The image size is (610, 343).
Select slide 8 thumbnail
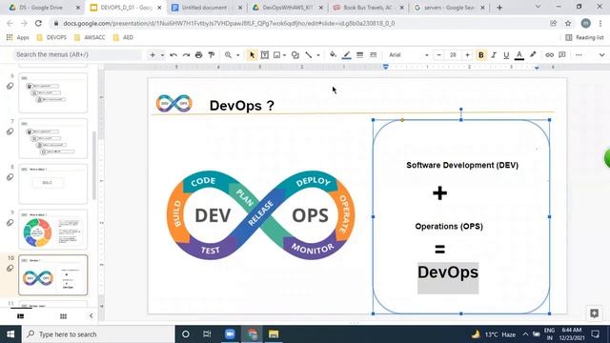[x=53, y=184]
